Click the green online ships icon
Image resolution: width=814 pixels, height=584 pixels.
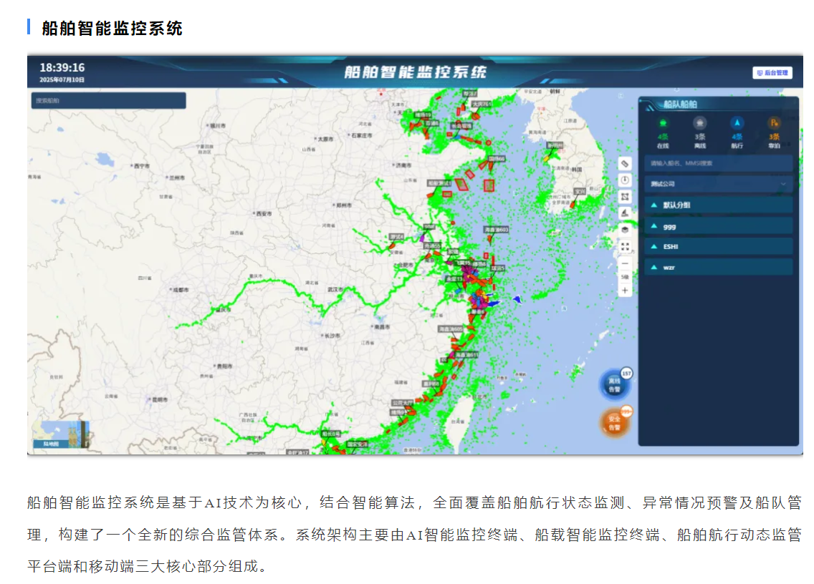click(663, 123)
